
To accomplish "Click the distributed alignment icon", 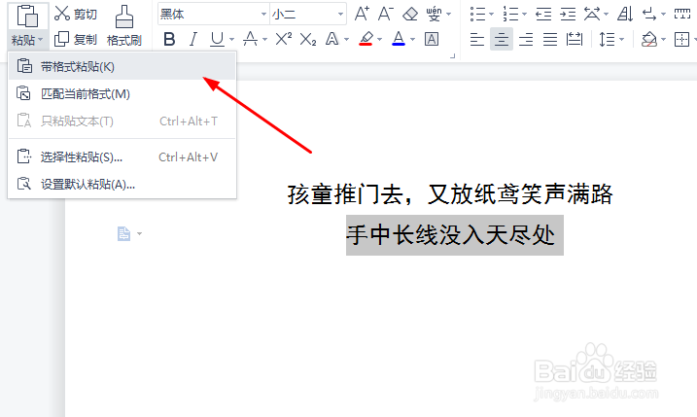I will pos(575,40).
